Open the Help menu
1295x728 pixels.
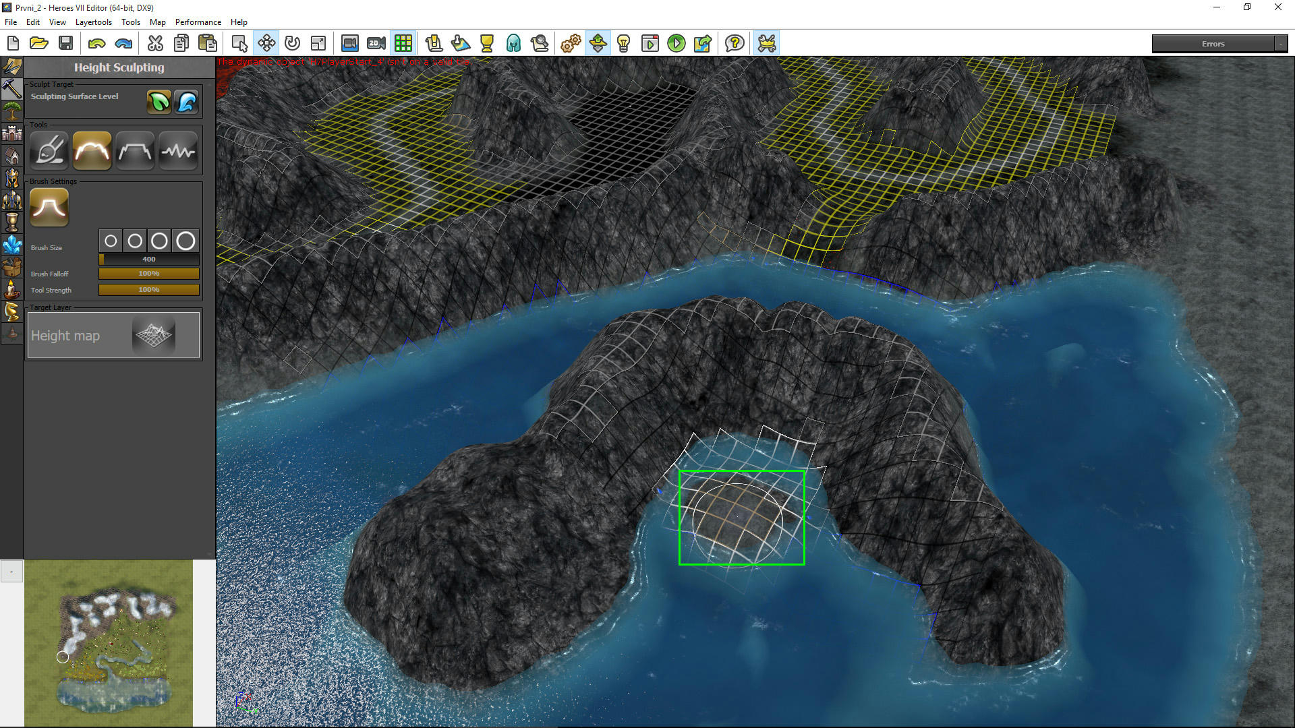239,22
